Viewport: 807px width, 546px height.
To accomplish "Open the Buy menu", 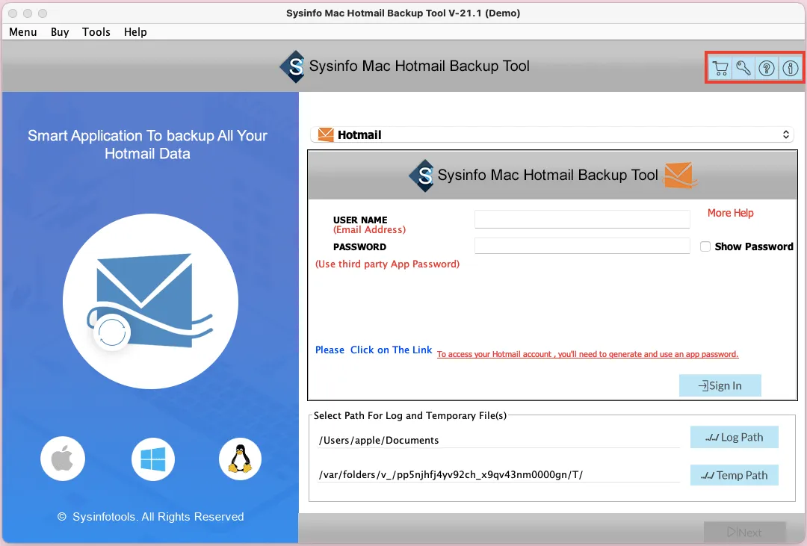I will coord(60,32).
